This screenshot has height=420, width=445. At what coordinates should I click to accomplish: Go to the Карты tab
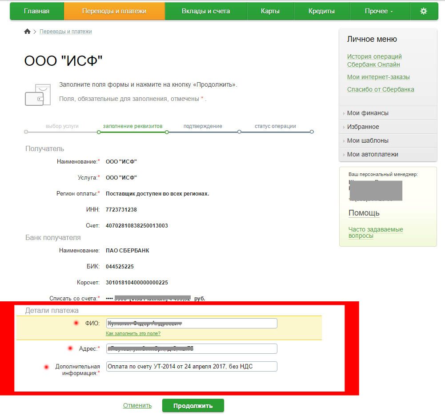pos(270,11)
